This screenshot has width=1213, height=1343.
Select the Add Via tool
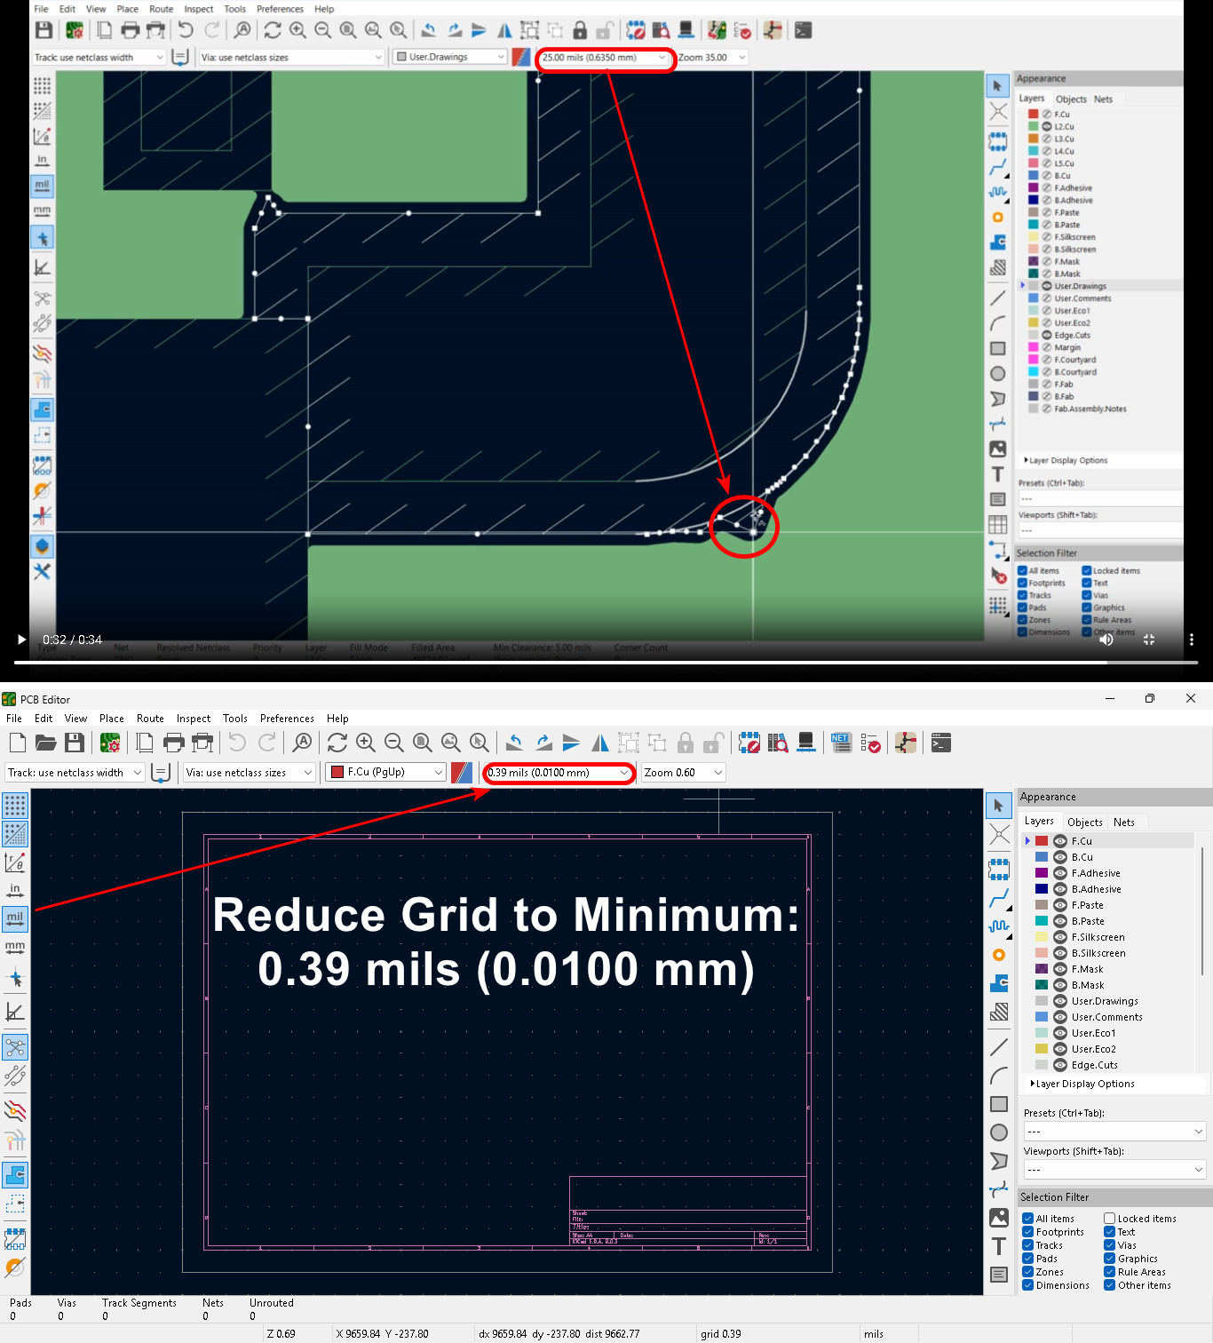(999, 955)
